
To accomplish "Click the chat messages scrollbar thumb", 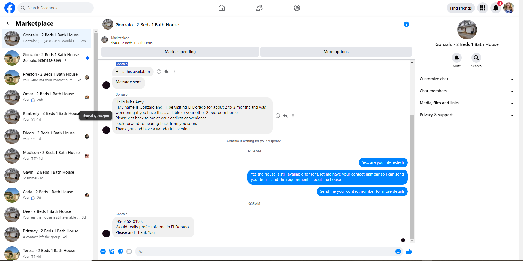I will pos(412,176).
